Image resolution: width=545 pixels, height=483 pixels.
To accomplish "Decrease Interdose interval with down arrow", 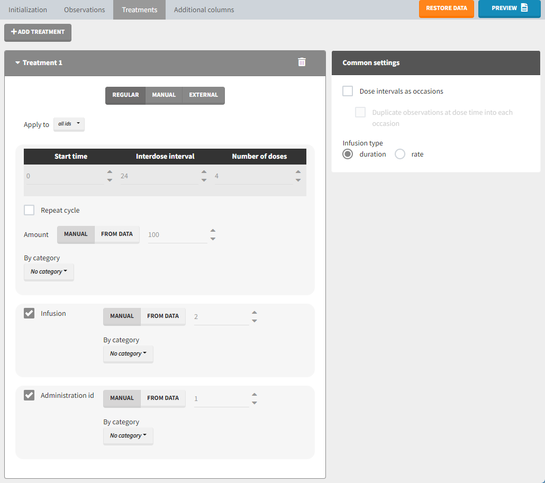I will tap(204, 180).
